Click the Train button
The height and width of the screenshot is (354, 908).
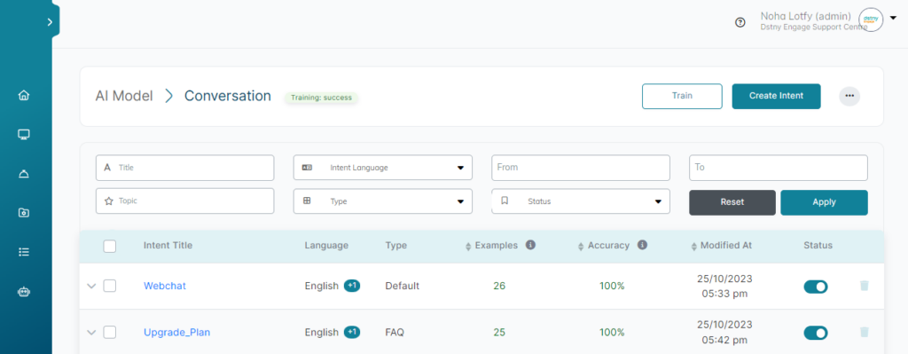(x=682, y=96)
